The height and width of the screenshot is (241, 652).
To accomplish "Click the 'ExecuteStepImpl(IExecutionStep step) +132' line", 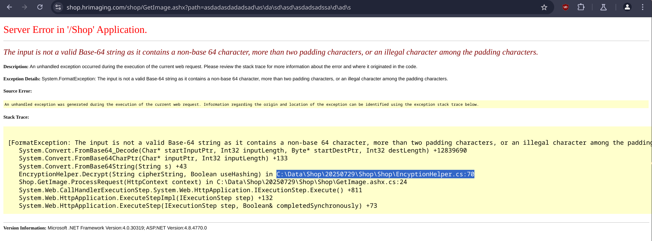I will pos(146,198).
